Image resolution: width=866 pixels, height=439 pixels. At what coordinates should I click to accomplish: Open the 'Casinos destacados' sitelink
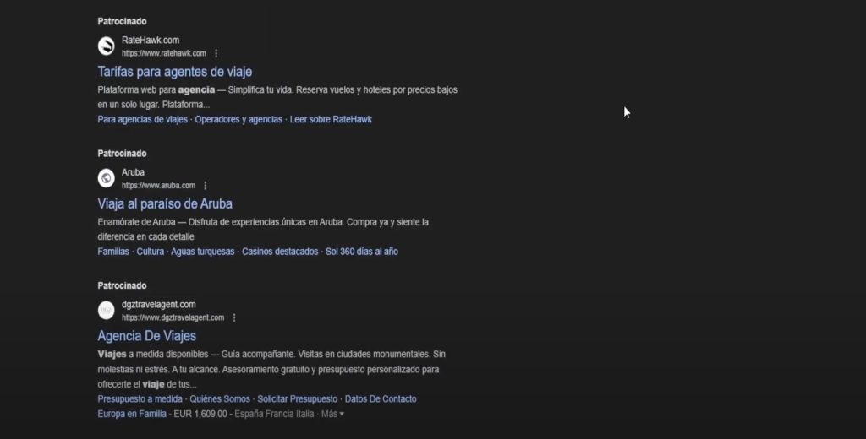[280, 252]
